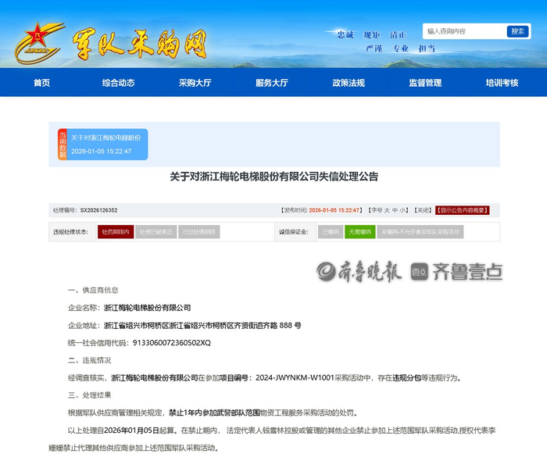The width and height of the screenshot is (547, 454).
Task: Click the search query input field
Action: pyautogui.click(x=465, y=31)
